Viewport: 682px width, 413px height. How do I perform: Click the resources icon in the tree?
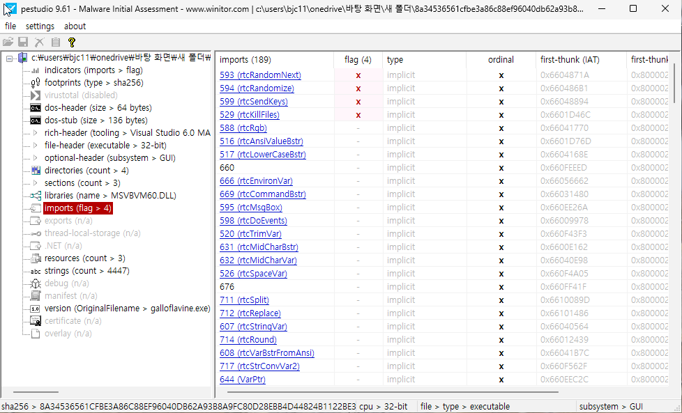(x=36, y=258)
